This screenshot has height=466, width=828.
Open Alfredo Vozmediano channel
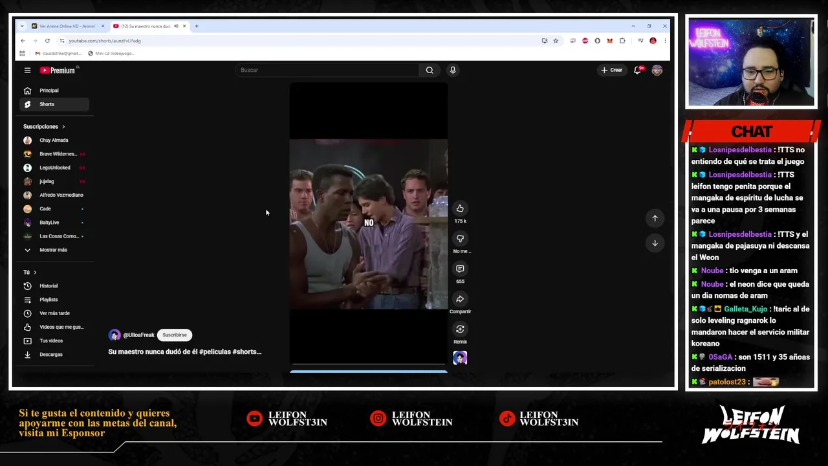tap(55, 195)
